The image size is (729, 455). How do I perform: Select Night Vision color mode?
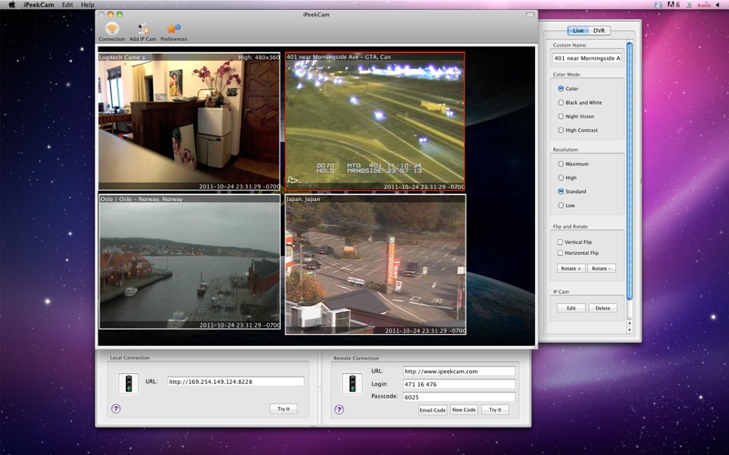561,116
